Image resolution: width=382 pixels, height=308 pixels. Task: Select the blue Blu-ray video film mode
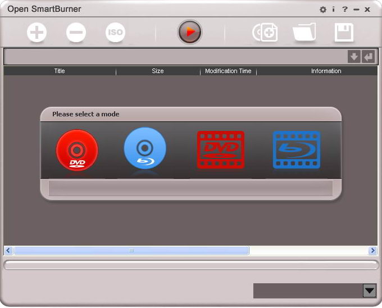[297, 150]
